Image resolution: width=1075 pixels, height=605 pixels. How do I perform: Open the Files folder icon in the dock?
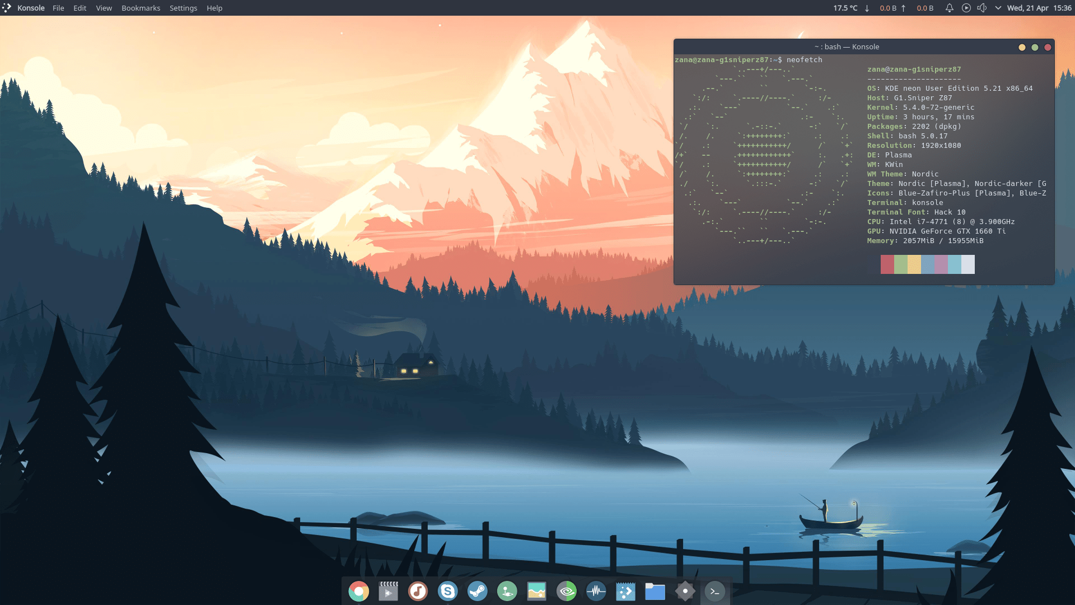[x=655, y=591]
